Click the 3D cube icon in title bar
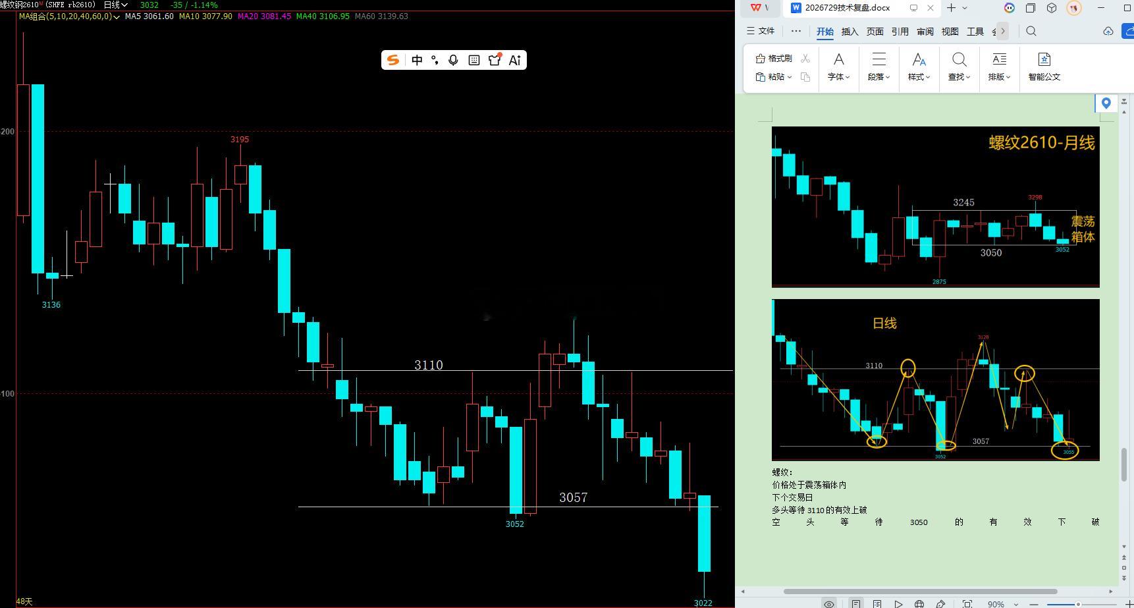 pyautogui.click(x=1052, y=8)
